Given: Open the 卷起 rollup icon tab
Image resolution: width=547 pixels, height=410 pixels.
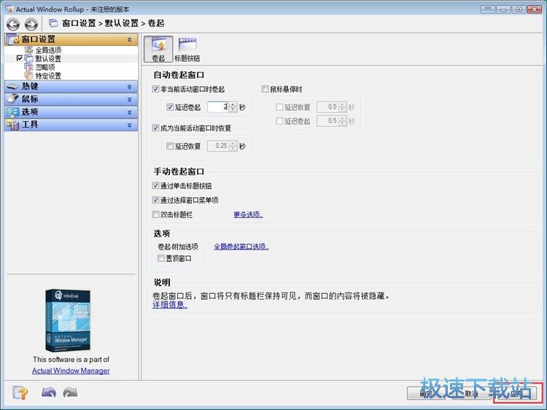Looking at the screenshot, I should (158, 49).
